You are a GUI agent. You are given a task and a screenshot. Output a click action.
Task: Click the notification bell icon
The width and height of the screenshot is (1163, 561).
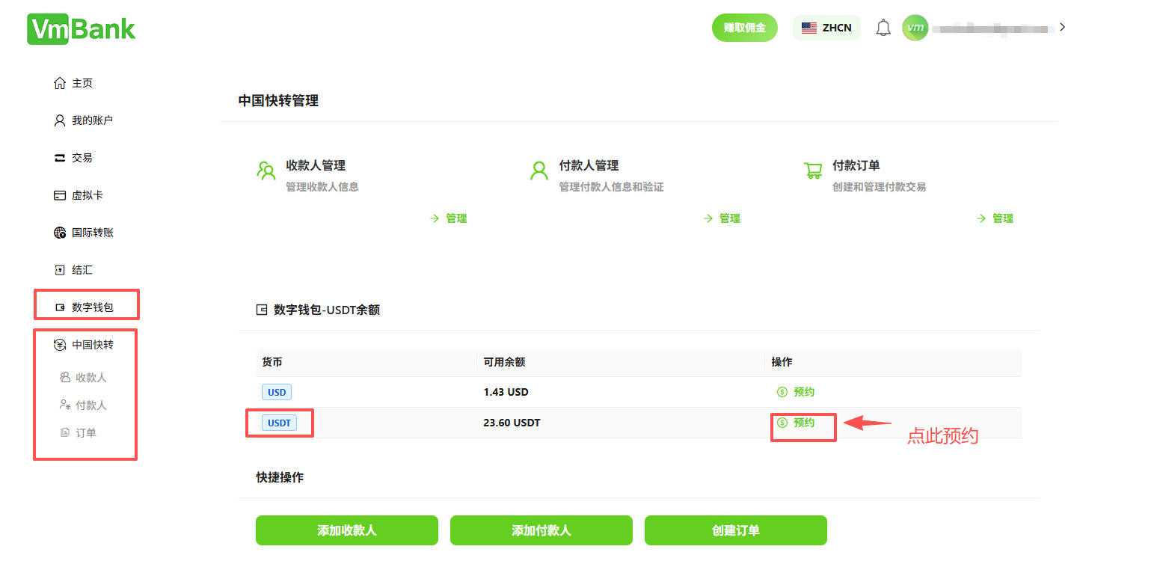(x=883, y=27)
